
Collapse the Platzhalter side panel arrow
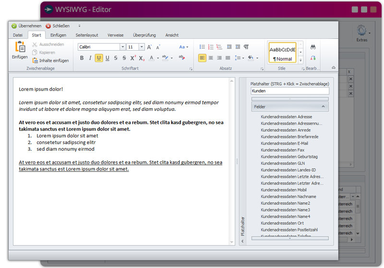[x=242, y=241]
